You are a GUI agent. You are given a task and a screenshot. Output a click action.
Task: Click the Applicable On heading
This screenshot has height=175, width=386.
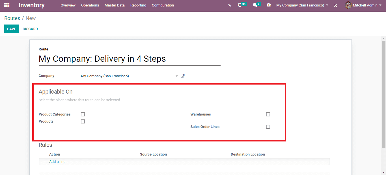[55, 92]
